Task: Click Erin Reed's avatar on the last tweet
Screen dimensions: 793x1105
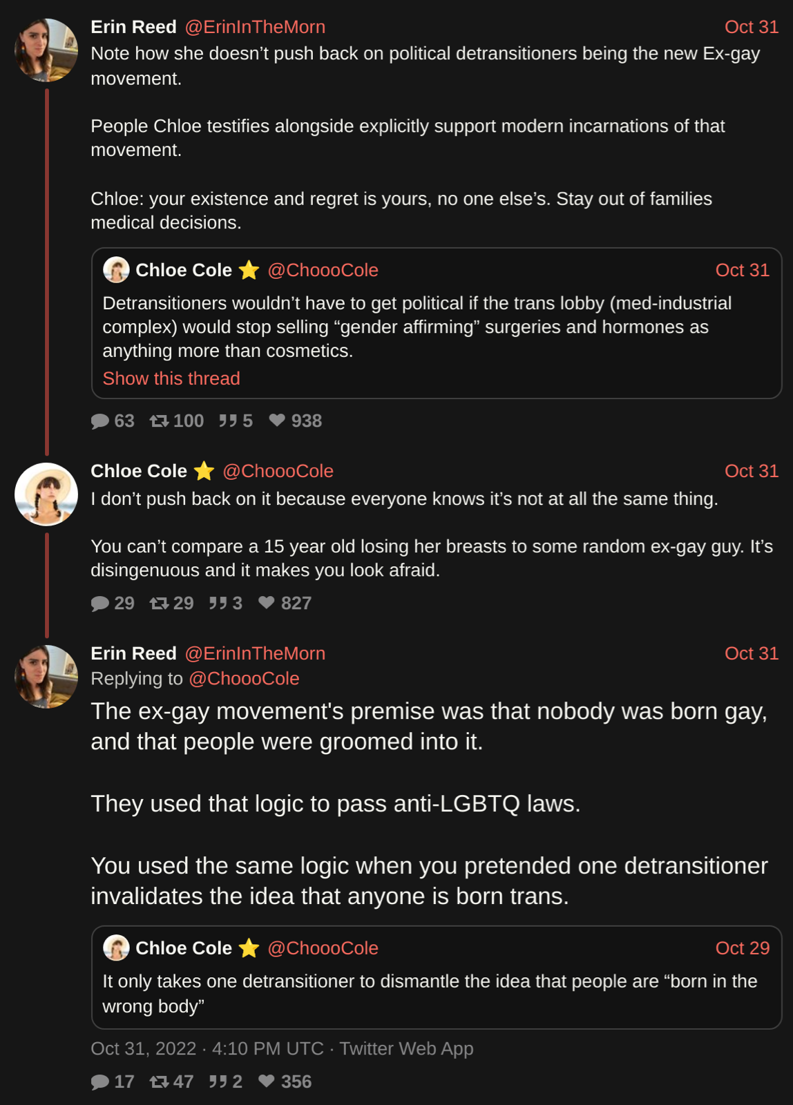Action: tap(46, 677)
